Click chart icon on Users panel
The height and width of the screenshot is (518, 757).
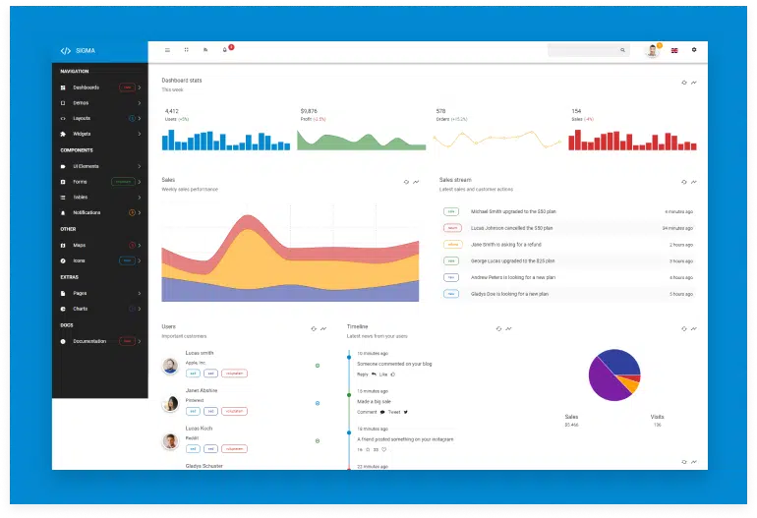pyautogui.click(x=323, y=328)
